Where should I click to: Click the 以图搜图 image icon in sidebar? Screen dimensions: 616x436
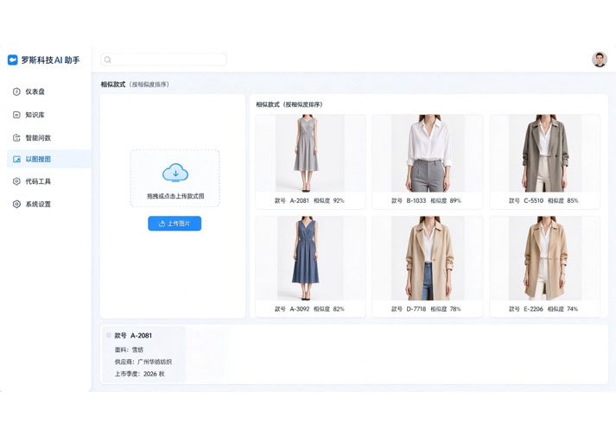(16, 159)
